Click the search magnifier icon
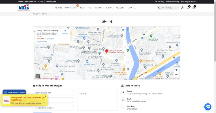The width and height of the screenshot is (216, 113). [x=159, y=8]
